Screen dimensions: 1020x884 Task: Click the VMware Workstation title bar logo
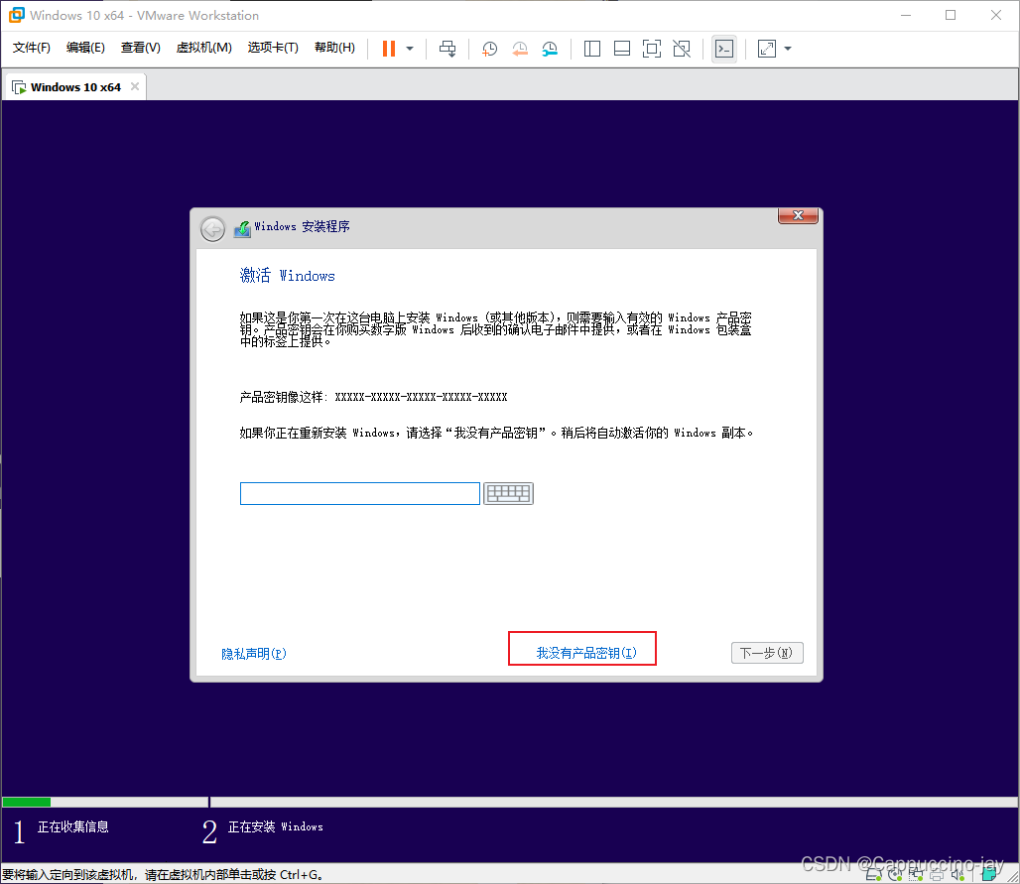[16, 15]
